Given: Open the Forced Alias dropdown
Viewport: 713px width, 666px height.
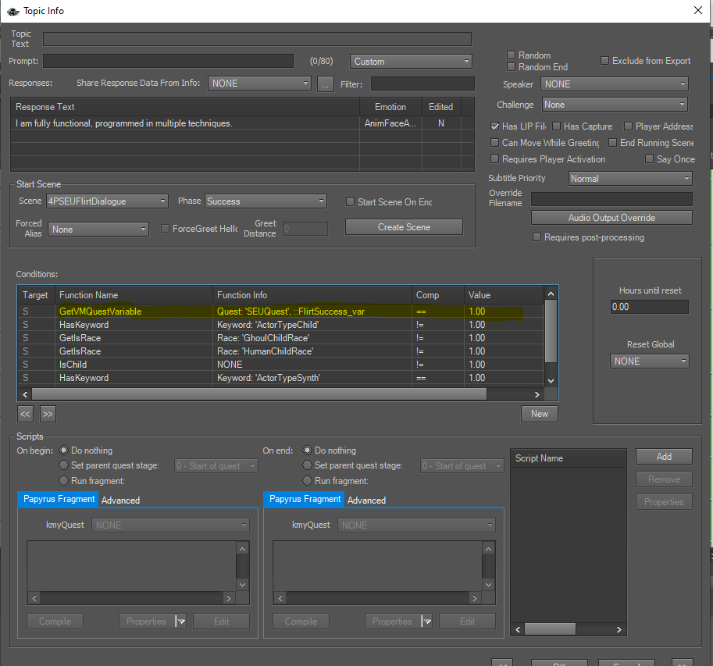Looking at the screenshot, I should 98,229.
